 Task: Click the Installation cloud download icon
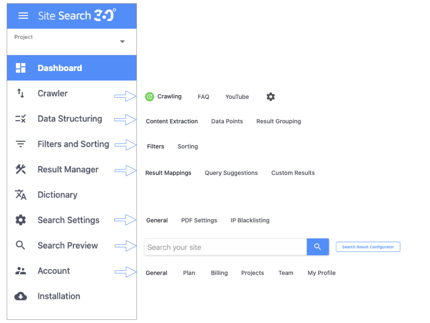[x=21, y=296]
